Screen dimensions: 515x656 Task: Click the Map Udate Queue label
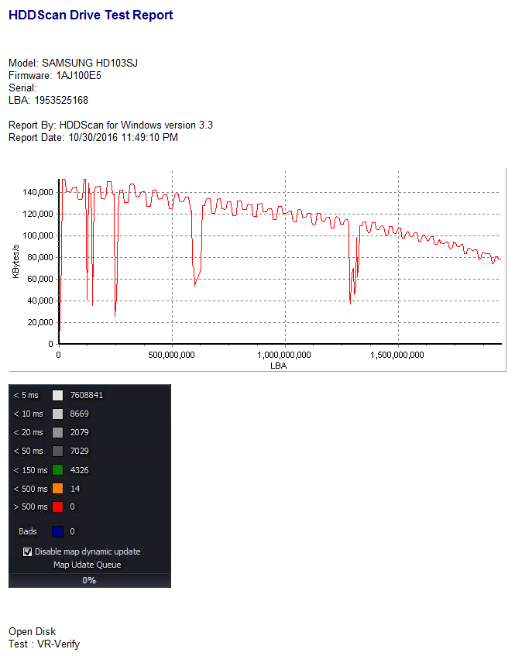(87, 565)
